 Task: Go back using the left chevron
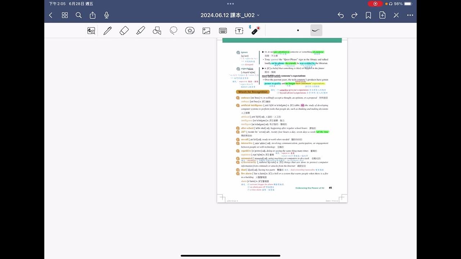pos(51,15)
